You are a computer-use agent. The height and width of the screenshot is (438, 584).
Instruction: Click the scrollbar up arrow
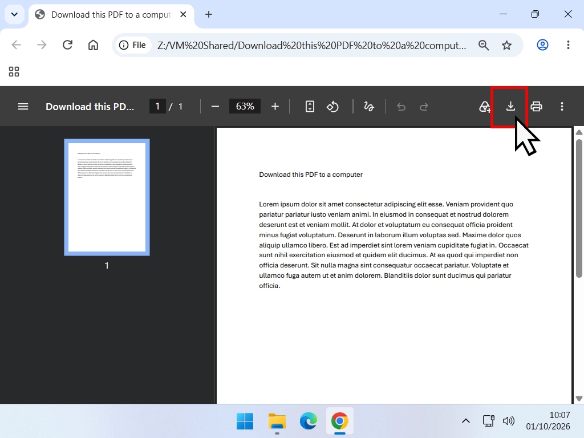(579, 132)
